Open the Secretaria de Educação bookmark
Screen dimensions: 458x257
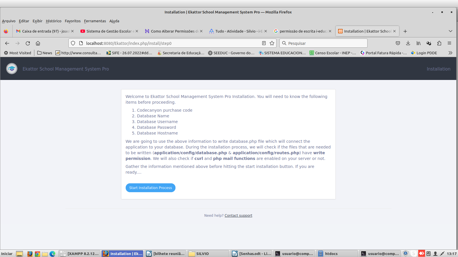pyautogui.click(x=181, y=53)
